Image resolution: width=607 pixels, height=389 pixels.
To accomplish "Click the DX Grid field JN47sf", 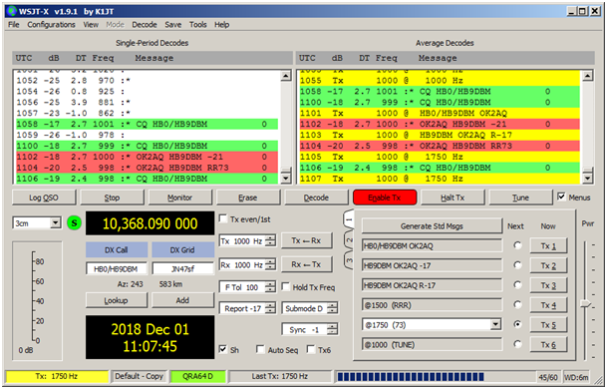I will pos(182,268).
